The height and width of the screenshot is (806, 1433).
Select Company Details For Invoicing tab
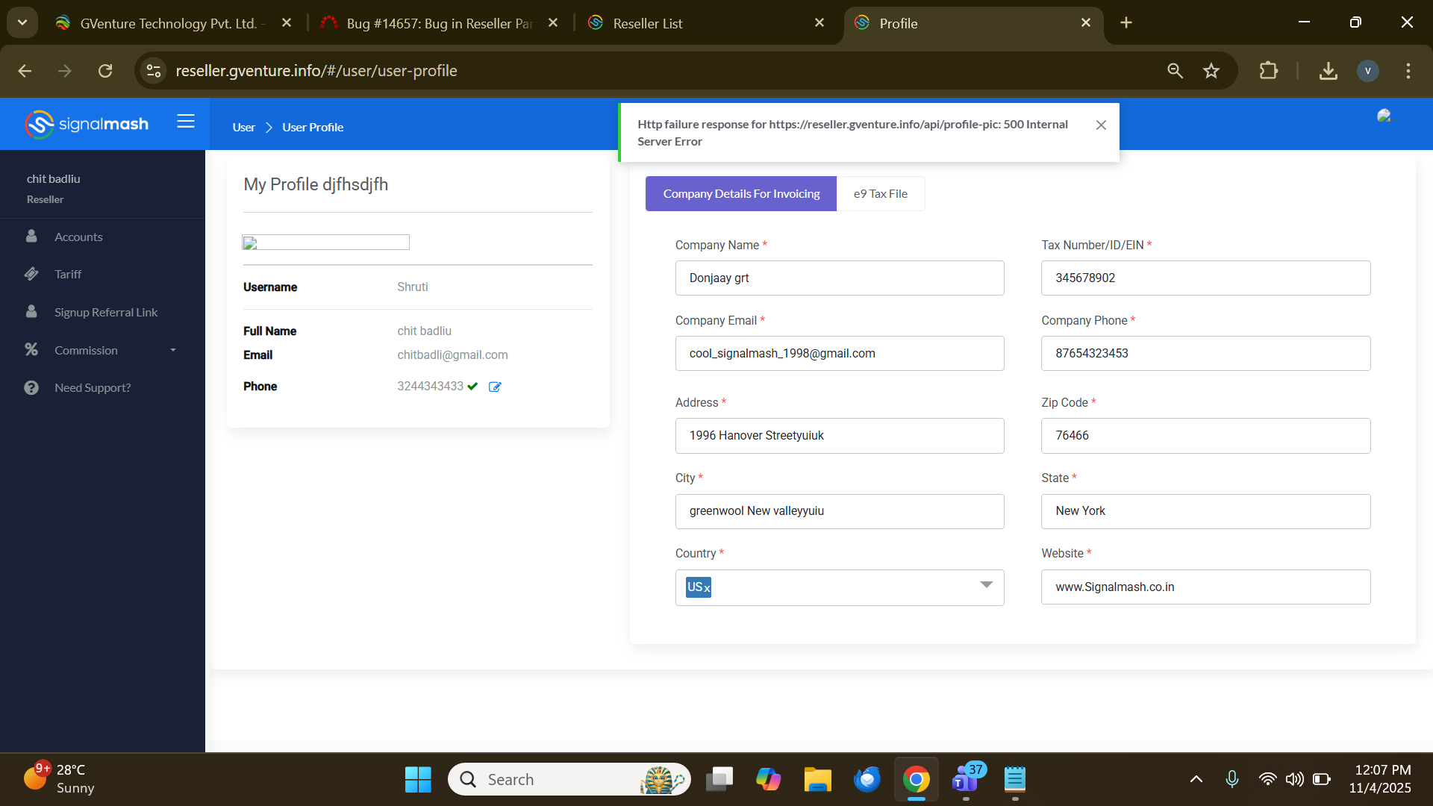click(x=740, y=194)
